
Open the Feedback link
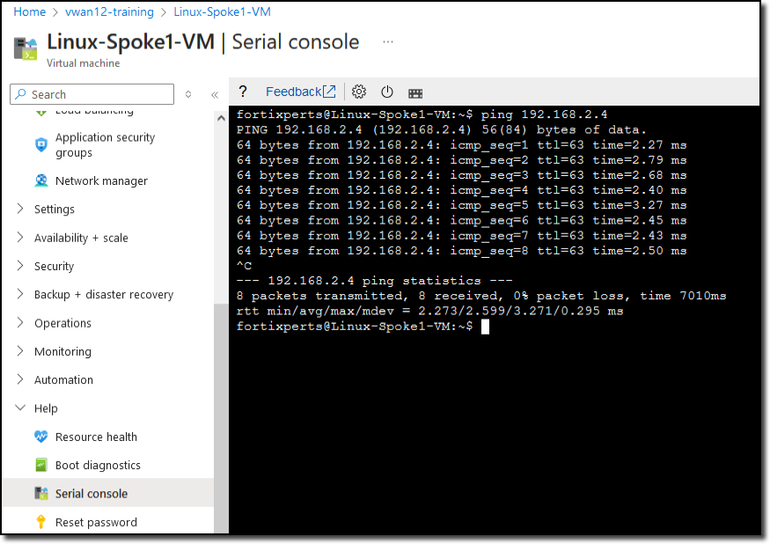(x=301, y=92)
